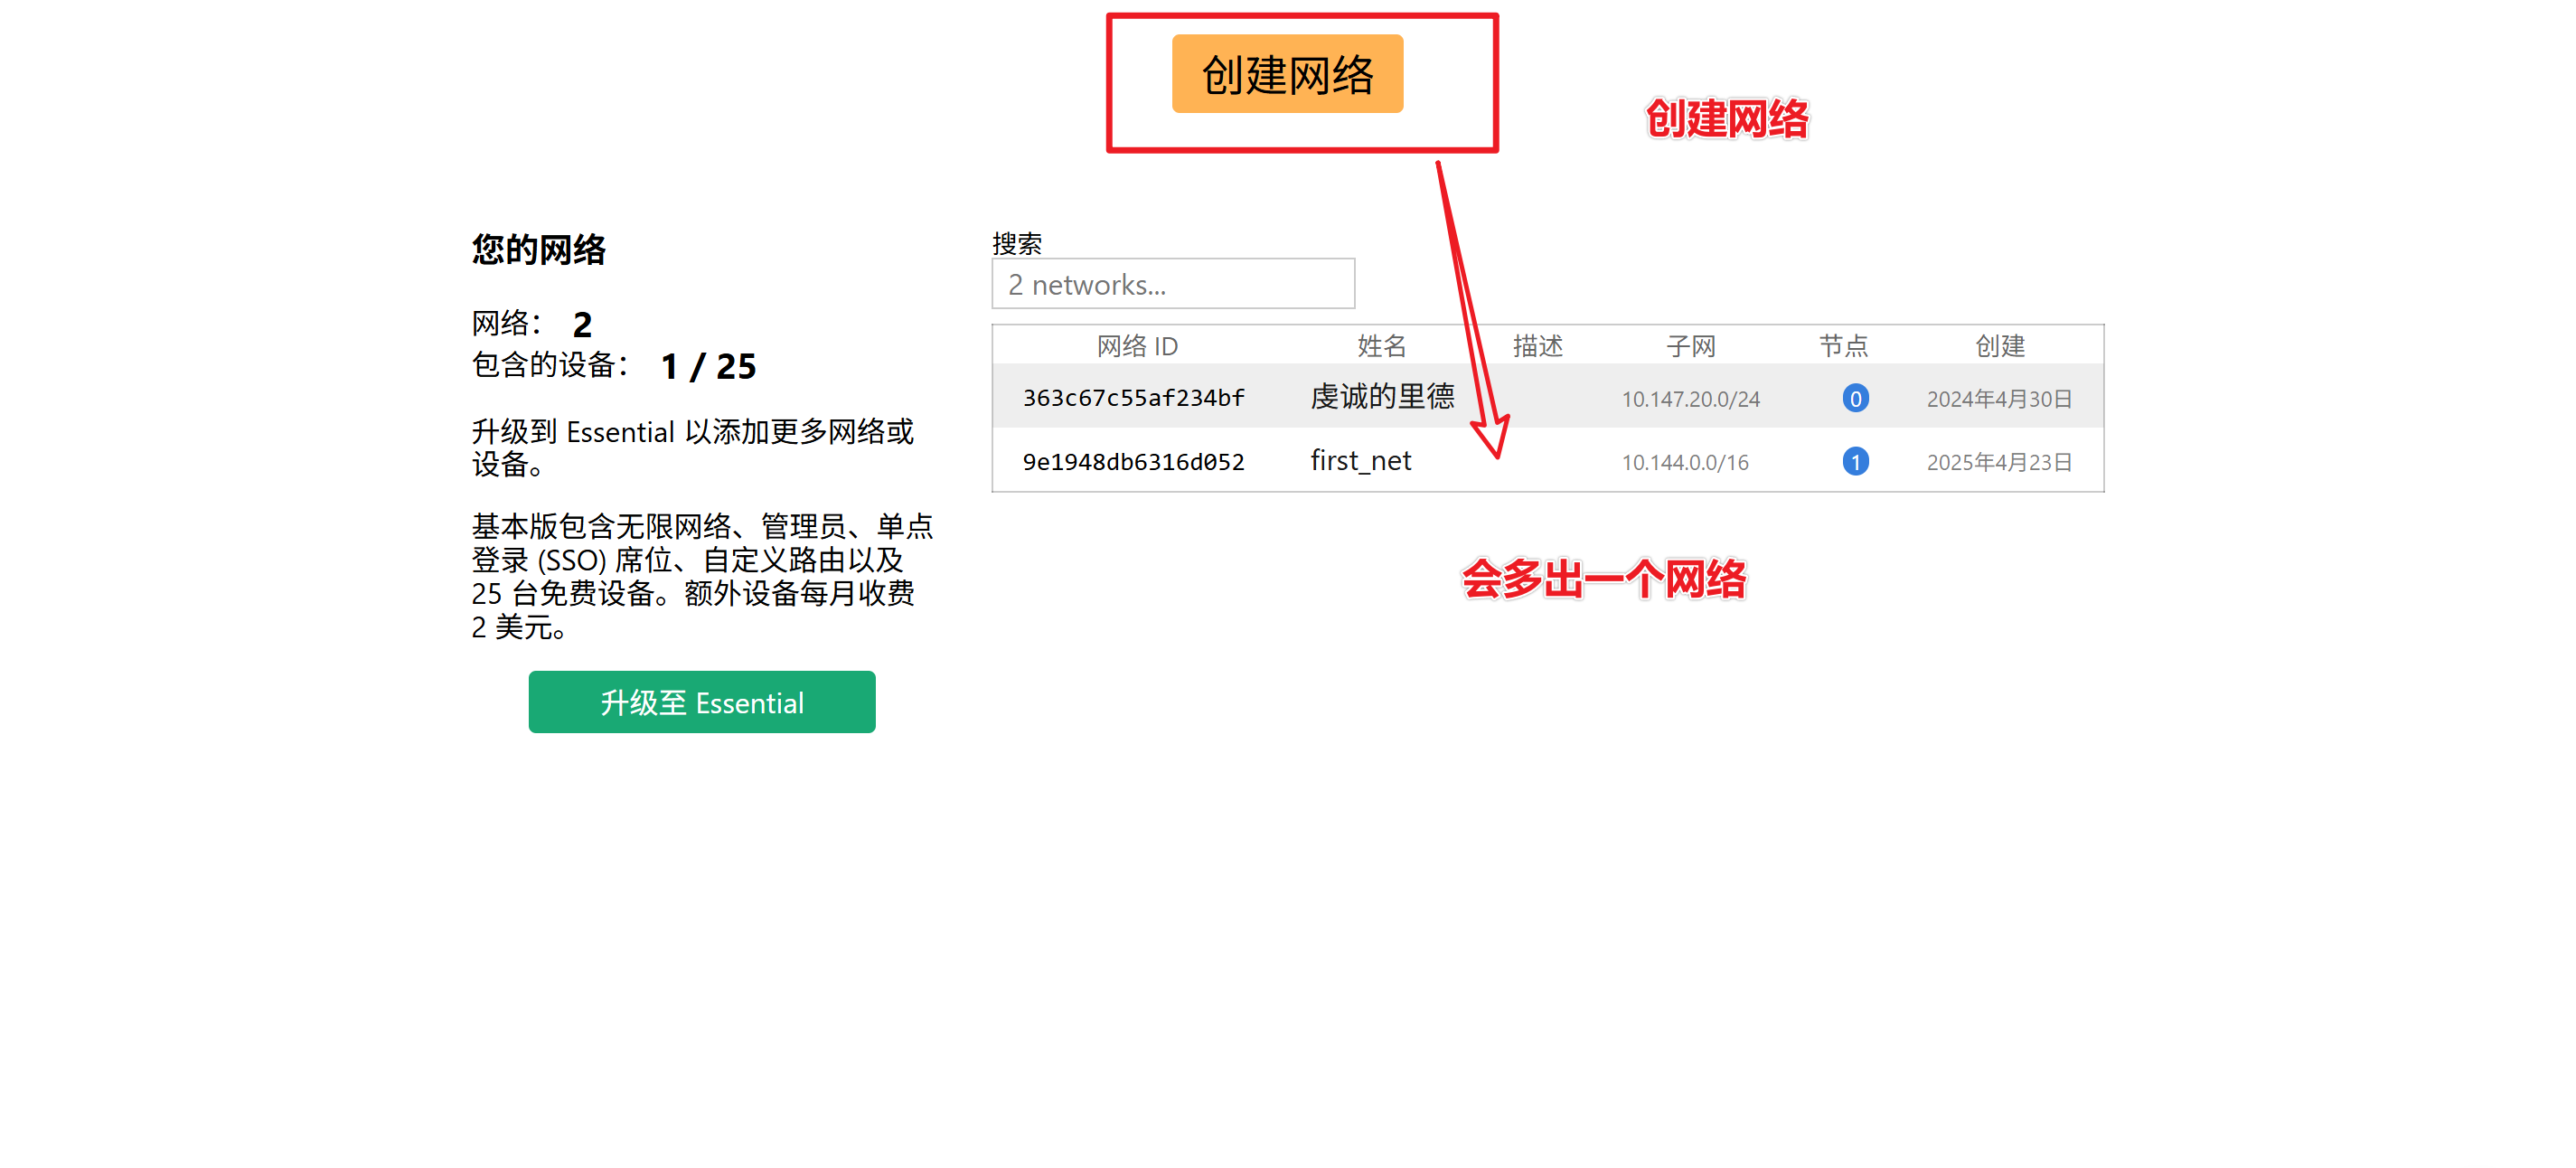Open network 9e1948db6316d052
The image size is (2576, 1168).
[1133, 462]
